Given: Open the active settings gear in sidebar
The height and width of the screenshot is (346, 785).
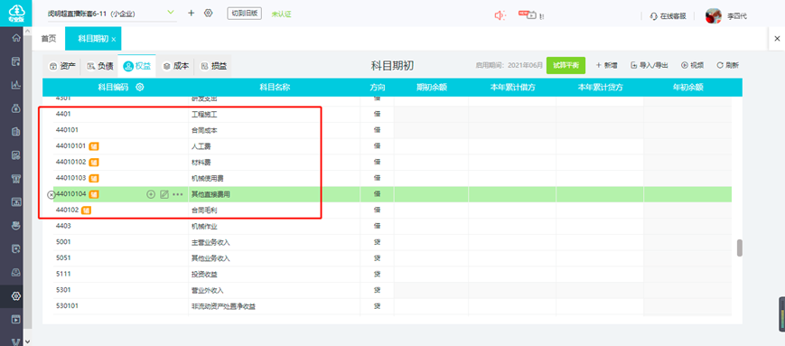Looking at the screenshot, I should pos(16,296).
